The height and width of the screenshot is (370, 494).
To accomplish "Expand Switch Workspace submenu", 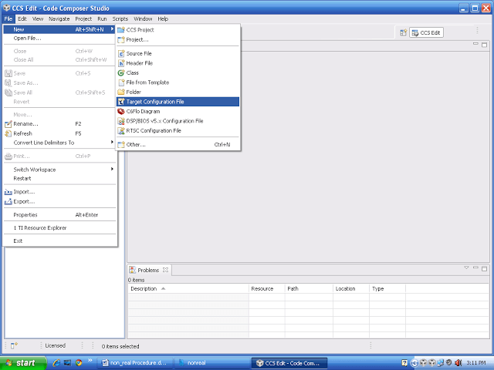I will click(x=112, y=169).
